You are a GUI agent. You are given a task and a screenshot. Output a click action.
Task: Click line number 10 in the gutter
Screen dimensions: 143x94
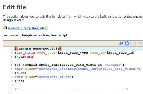click(11, 85)
